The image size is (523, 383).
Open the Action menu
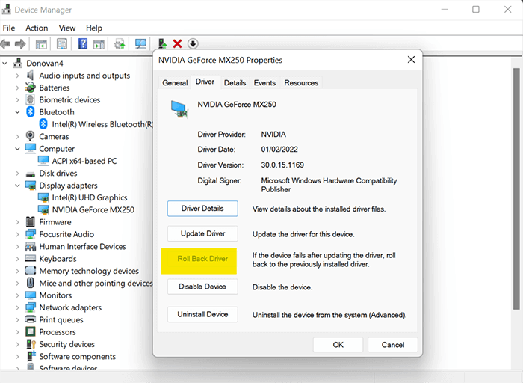pyautogui.click(x=37, y=28)
